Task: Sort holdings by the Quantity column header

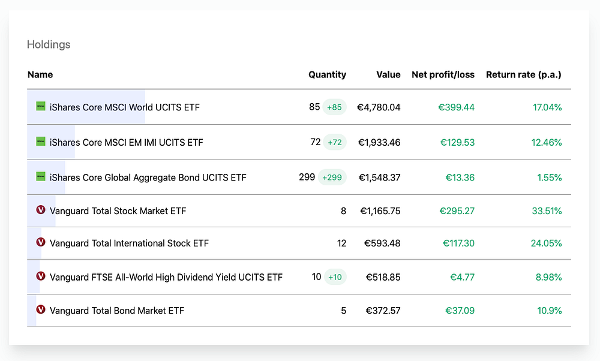Action: pyautogui.click(x=327, y=75)
